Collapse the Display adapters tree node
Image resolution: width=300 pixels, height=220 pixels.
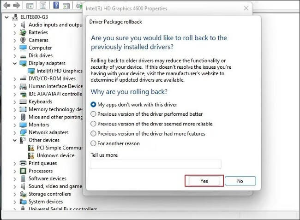click(15, 63)
